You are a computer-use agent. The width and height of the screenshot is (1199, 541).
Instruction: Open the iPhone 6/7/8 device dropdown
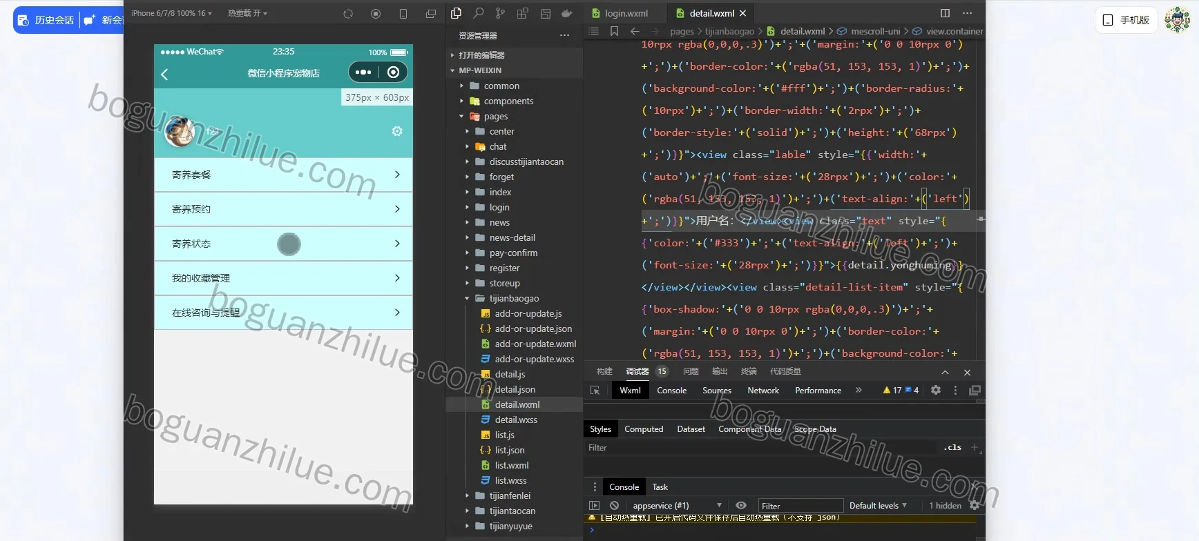pos(171,13)
